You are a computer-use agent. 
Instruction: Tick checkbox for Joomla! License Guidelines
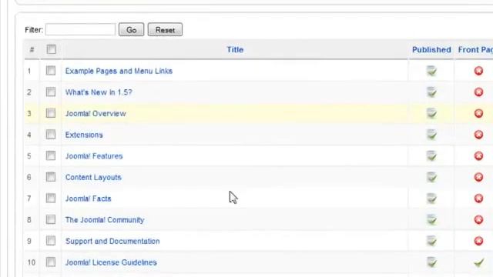click(x=50, y=262)
